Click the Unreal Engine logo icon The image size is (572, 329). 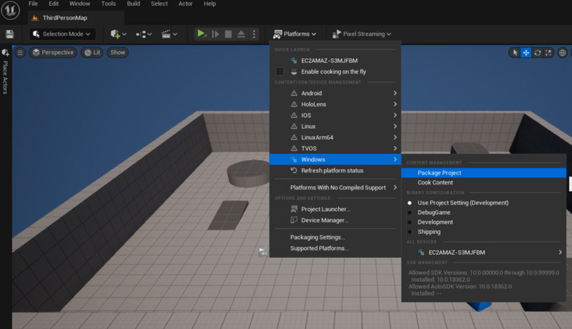tap(10, 10)
